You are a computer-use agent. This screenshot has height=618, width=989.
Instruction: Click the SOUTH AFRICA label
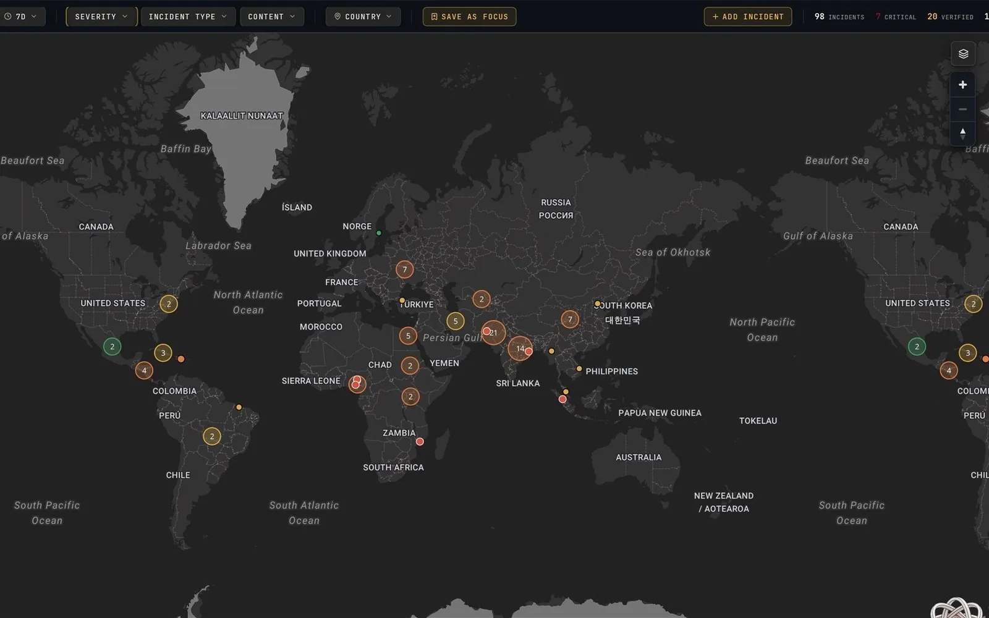tap(393, 467)
